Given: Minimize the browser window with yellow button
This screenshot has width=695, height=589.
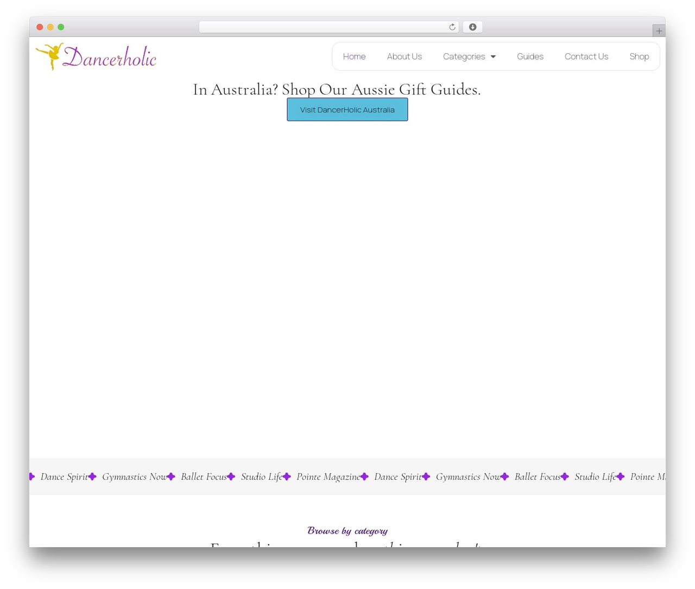Looking at the screenshot, I should 50,27.
